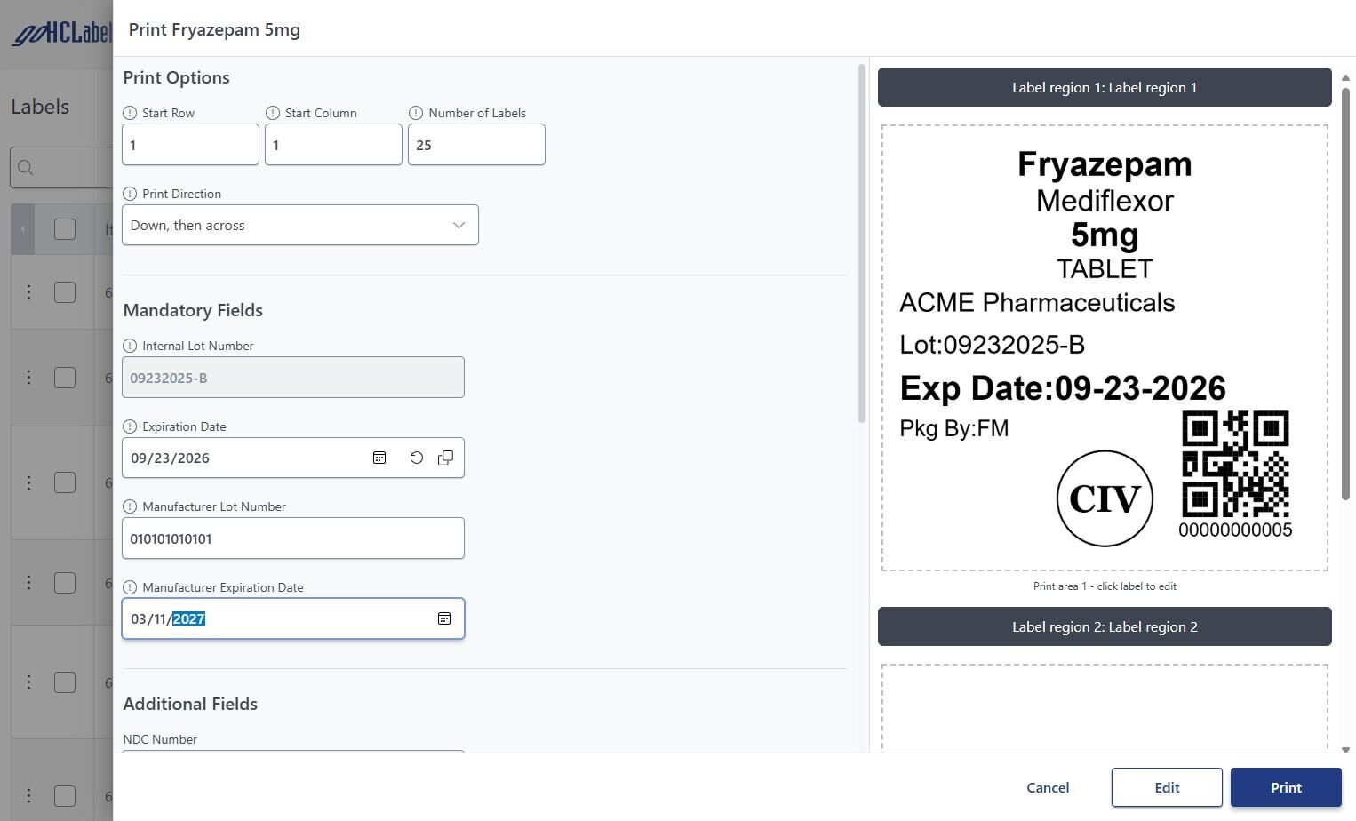
Task: Collapse the Label region 1 header
Action: click(x=1104, y=87)
